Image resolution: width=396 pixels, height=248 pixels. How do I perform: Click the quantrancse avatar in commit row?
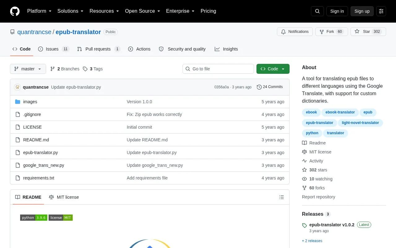click(x=17, y=87)
